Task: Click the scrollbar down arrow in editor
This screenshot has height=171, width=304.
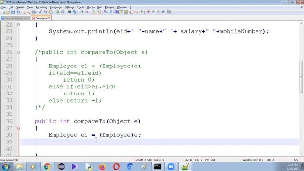Action: pos(301,154)
